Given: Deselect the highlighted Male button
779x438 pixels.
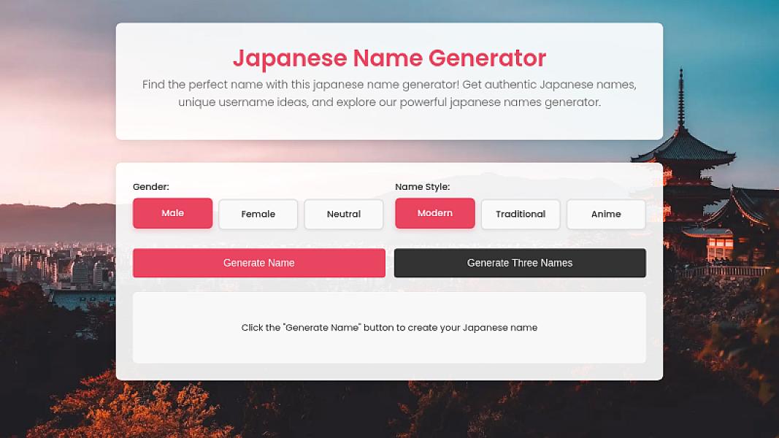Looking at the screenshot, I should 172,213.
